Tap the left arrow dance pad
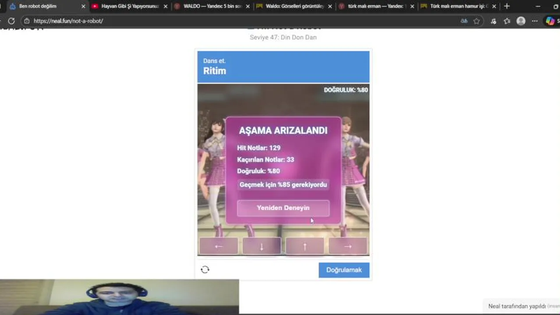560x315 pixels. pos(219,246)
